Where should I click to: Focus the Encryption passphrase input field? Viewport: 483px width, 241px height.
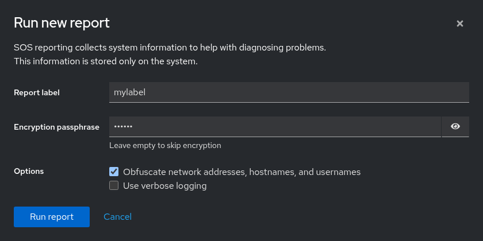pyautogui.click(x=275, y=126)
